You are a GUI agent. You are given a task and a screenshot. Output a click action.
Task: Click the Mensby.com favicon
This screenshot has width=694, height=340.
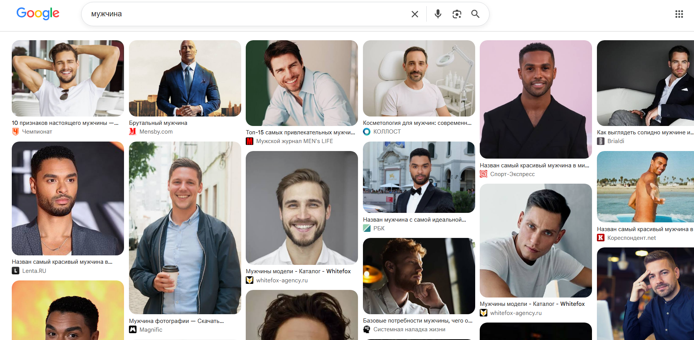coord(133,132)
